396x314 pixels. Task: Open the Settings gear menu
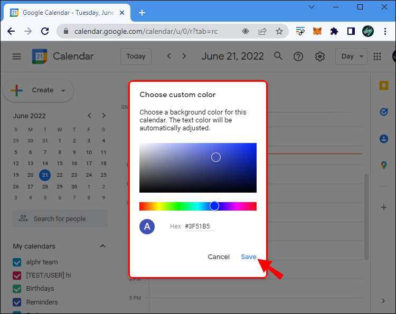coord(320,56)
